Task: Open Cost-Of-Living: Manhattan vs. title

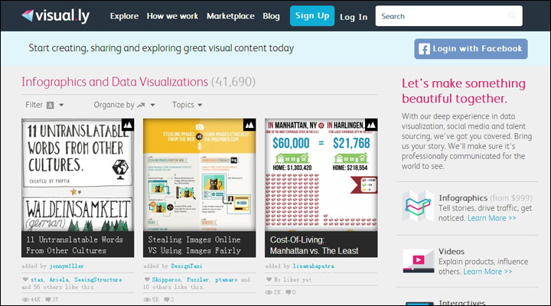Action: point(315,245)
